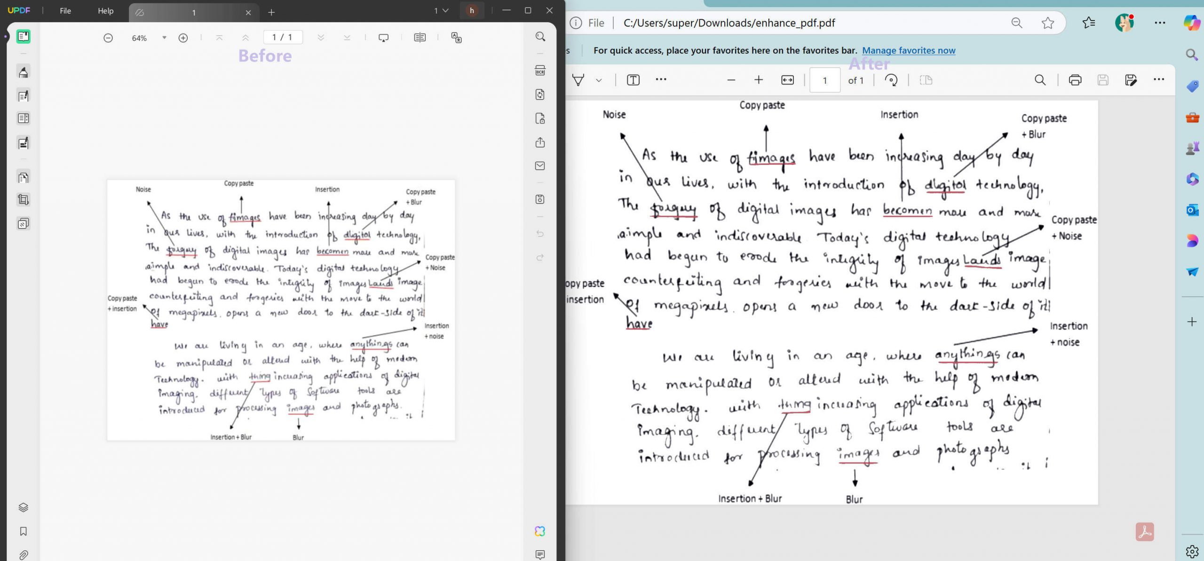Viewport: 1204px width, 561px height.
Task: Click the page number input field in Edge
Action: point(824,80)
